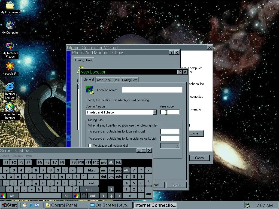This screenshot has width=279, height=209.
Task: Switch to On-Screen Keyboard taskbar button
Action: pos(111,205)
